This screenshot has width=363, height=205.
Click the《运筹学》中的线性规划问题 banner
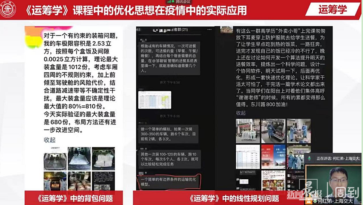pyautogui.click(x=234, y=198)
